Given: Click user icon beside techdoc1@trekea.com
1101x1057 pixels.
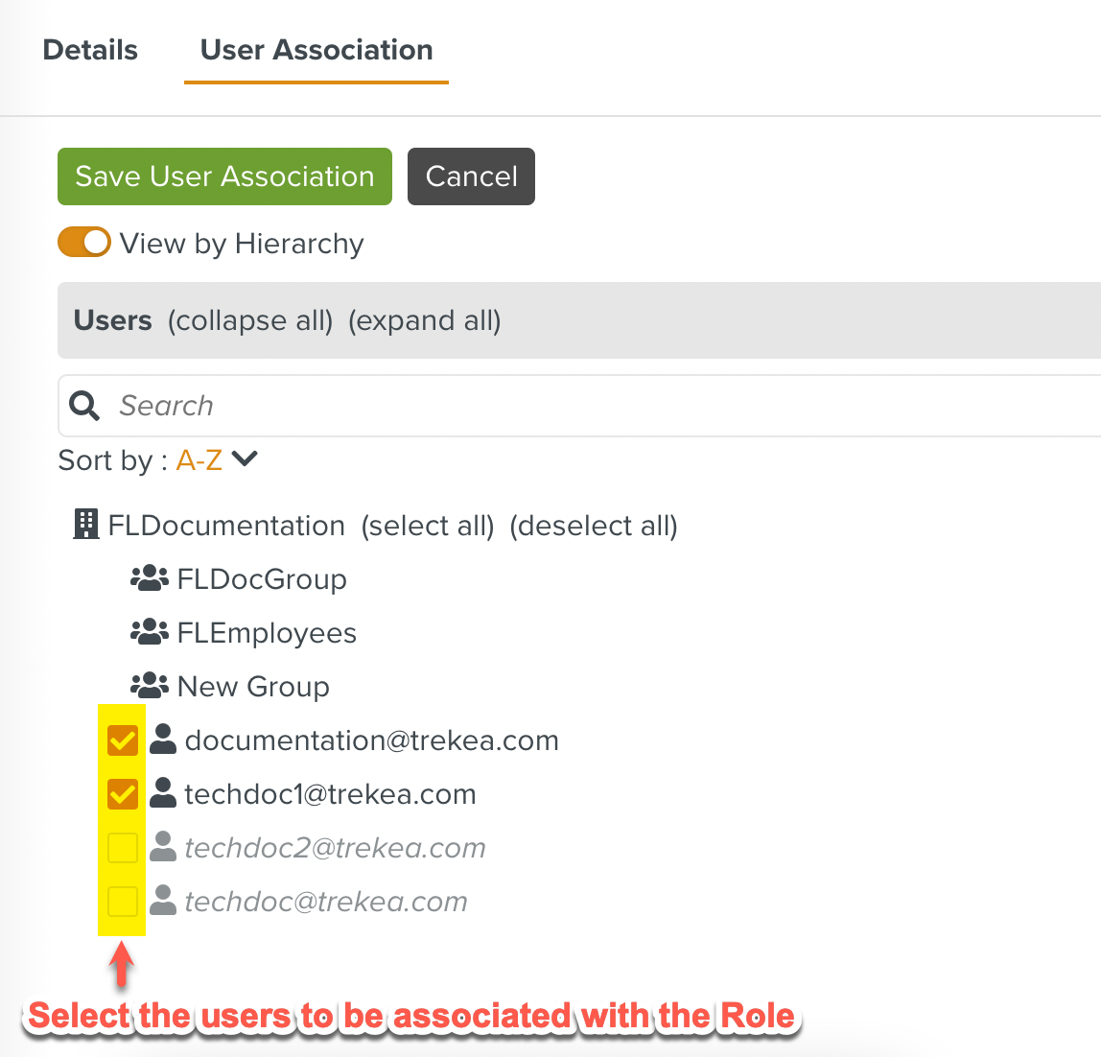Looking at the screenshot, I should pyautogui.click(x=164, y=792).
